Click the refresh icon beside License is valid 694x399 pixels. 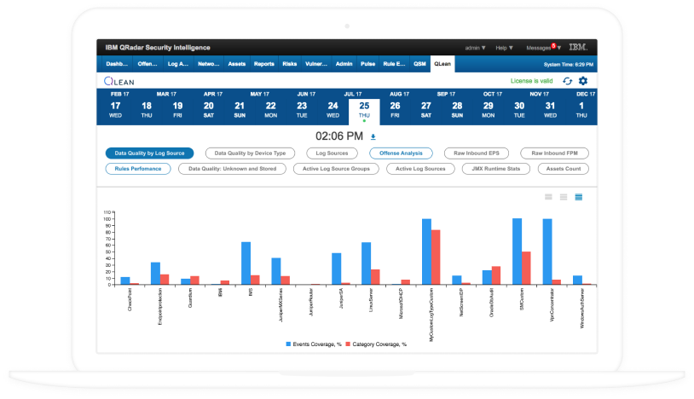567,81
